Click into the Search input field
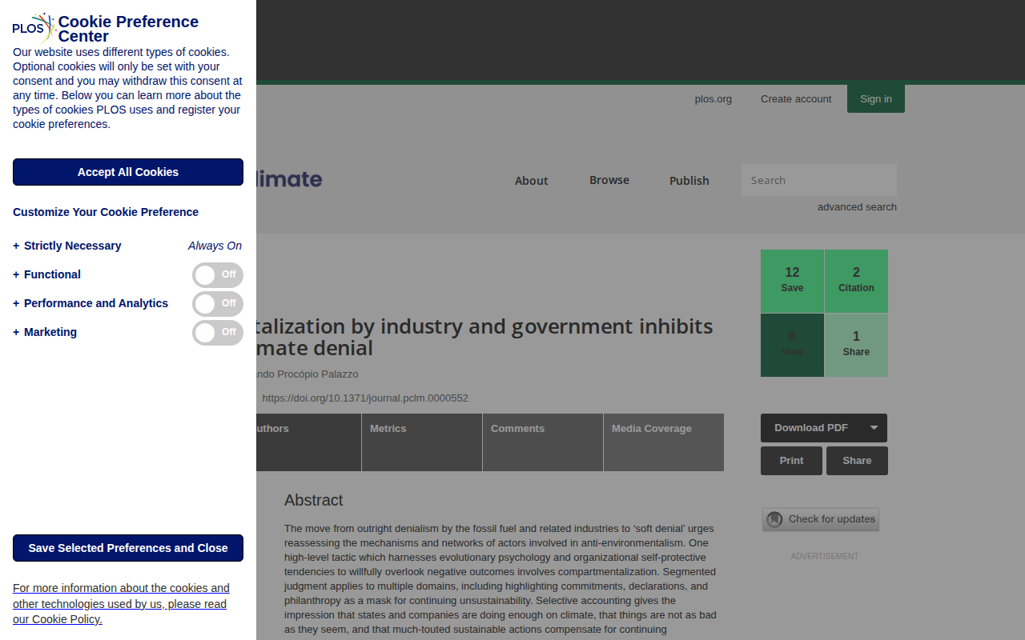 click(x=819, y=180)
